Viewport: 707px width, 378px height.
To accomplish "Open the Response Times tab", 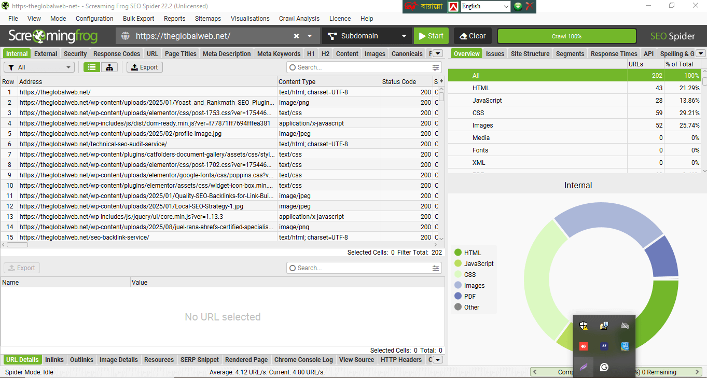I will [x=614, y=53].
